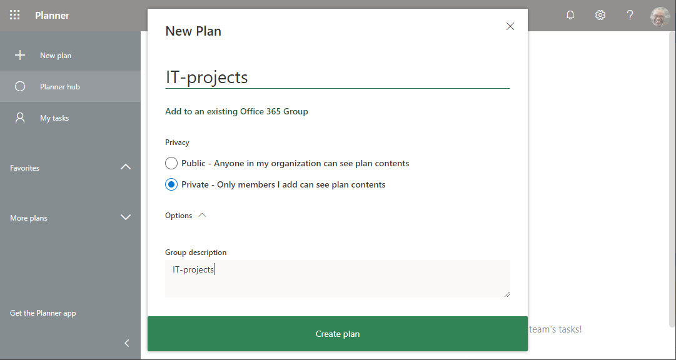Collapse the left sidebar arrow
The width and height of the screenshot is (676, 360).
(x=127, y=342)
